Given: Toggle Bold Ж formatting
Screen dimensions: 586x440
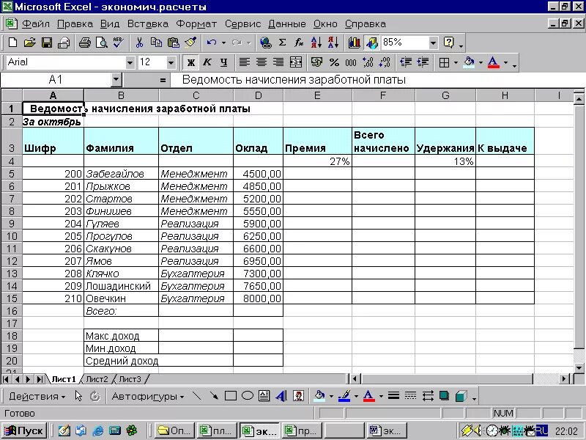Looking at the screenshot, I should 190,62.
